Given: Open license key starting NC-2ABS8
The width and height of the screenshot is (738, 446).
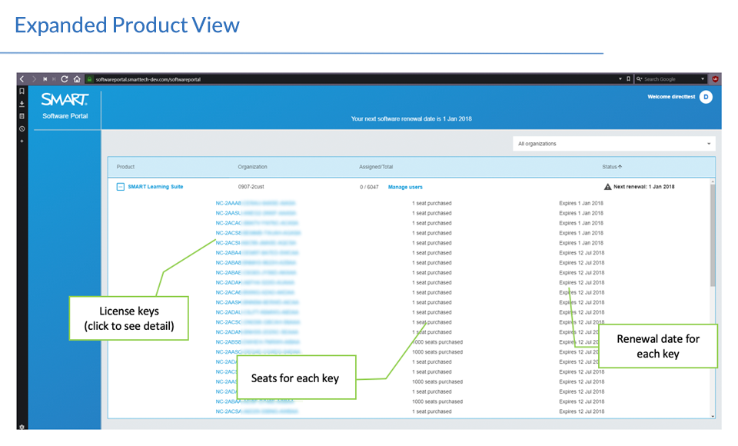Looking at the screenshot, I should (258, 342).
